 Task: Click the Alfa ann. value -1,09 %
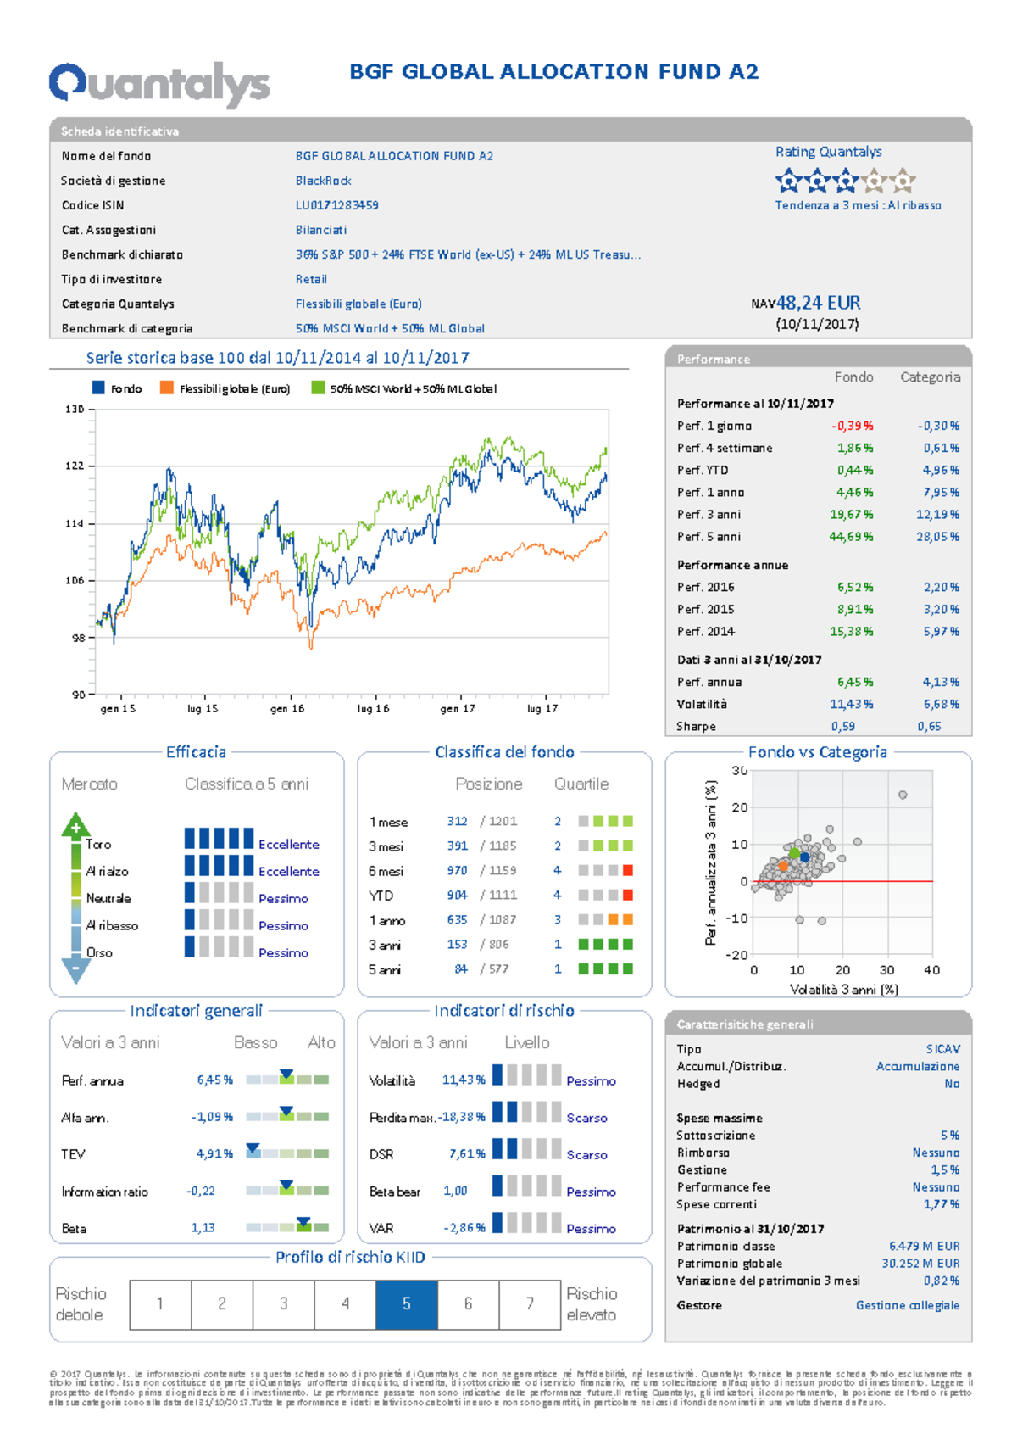[212, 1117]
